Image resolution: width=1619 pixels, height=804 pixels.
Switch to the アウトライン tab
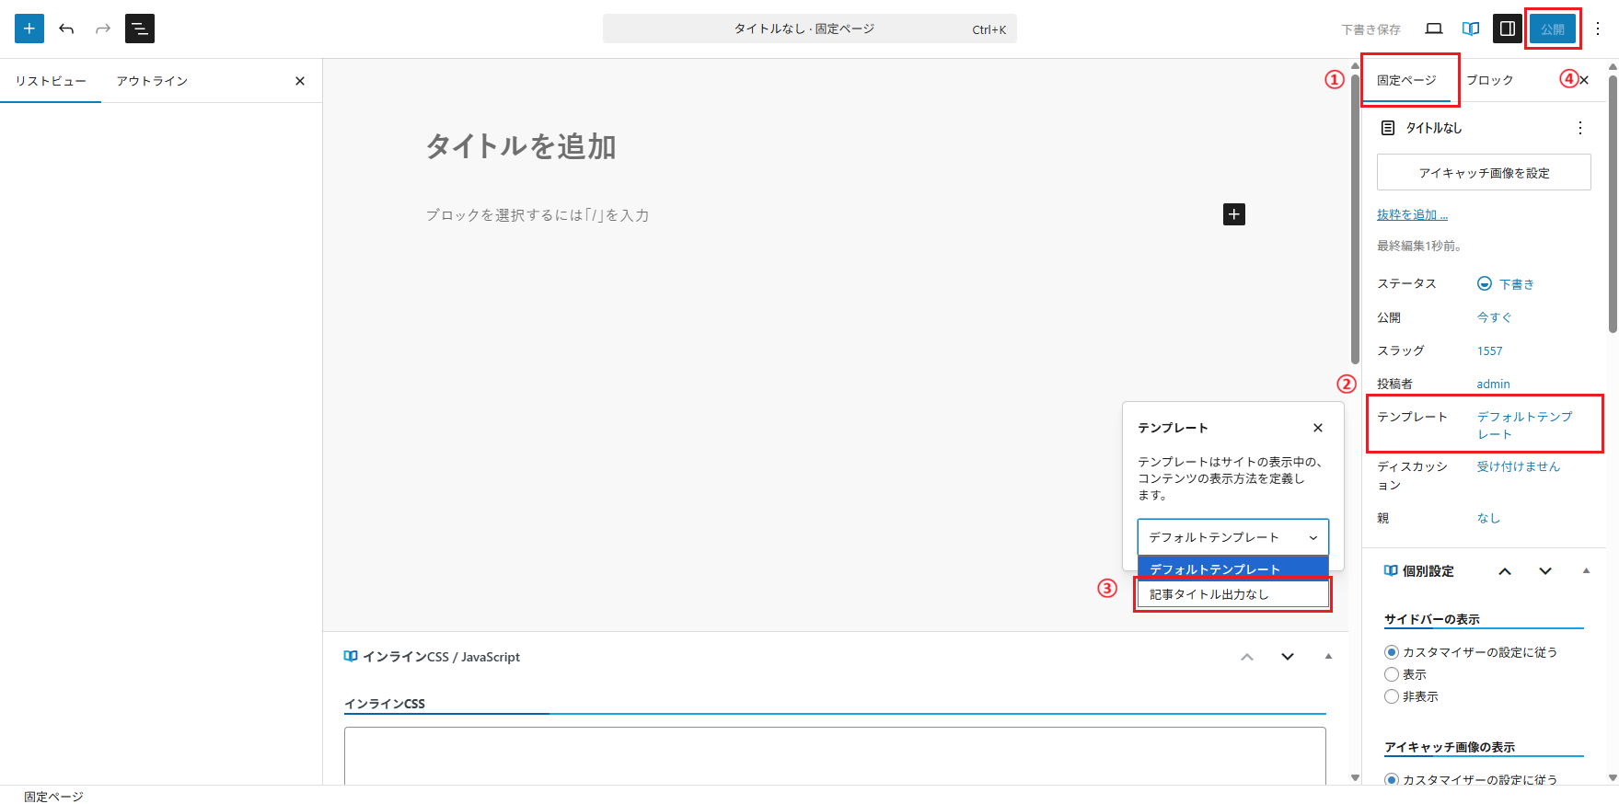(152, 81)
